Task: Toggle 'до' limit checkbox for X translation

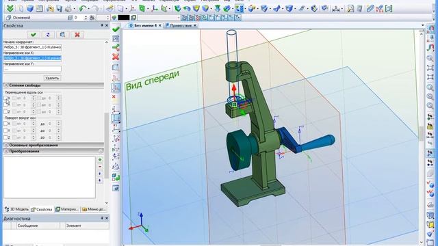Action: [x=39, y=98]
